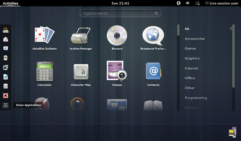Open the partially visible magnifying glass app
The width and height of the screenshot is (241, 141).
click(x=77, y=104)
